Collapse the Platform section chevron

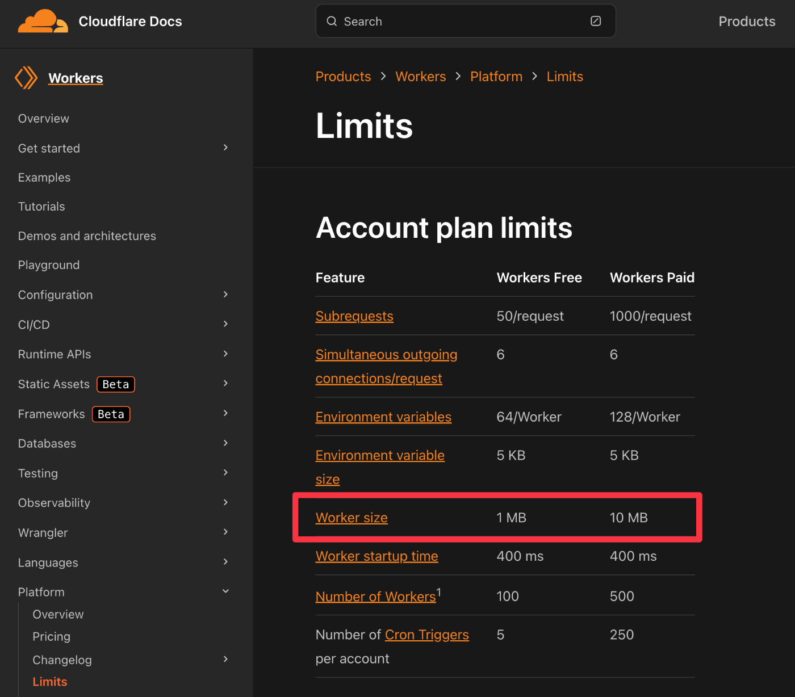(225, 591)
